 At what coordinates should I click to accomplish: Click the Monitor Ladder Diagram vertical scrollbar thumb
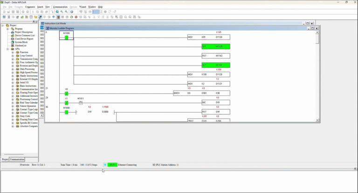click(317, 39)
